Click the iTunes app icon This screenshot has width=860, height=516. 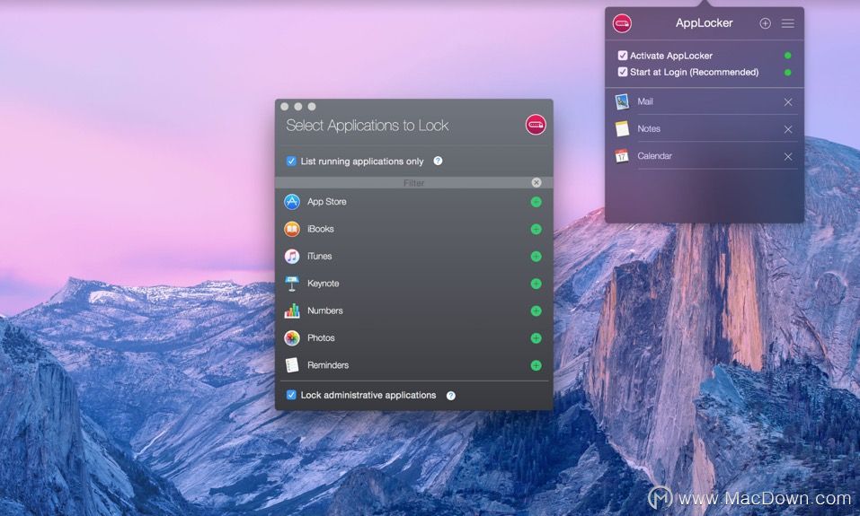coord(292,256)
